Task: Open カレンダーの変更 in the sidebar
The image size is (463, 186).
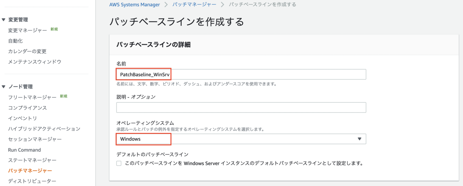Action: pos(27,51)
